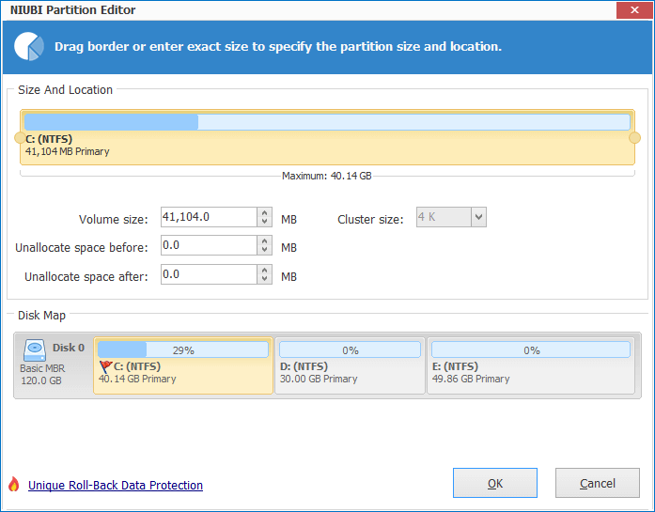Select the D: (NTFS) 30.00 GB partition

[350, 365]
